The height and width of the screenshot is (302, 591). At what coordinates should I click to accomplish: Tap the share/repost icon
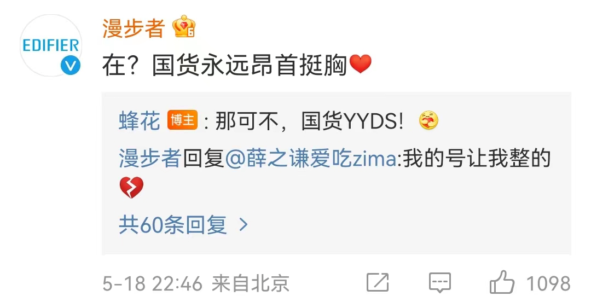coord(378,282)
